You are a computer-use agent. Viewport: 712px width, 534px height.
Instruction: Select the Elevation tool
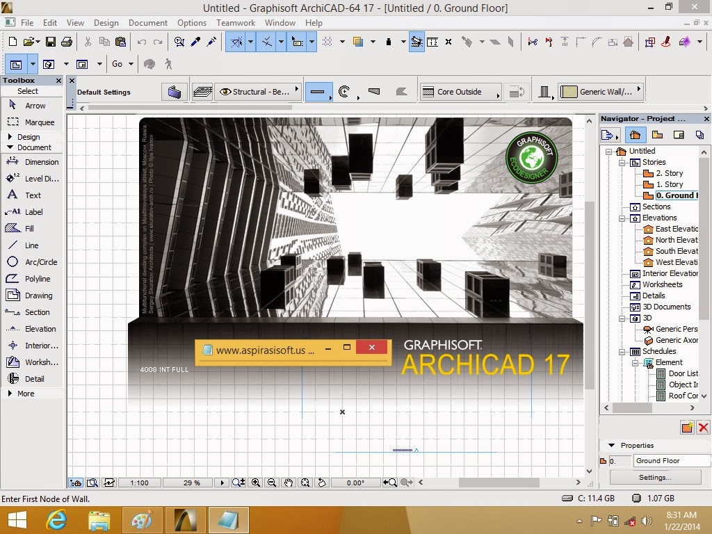pyautogui.click(x=32, y=329)
